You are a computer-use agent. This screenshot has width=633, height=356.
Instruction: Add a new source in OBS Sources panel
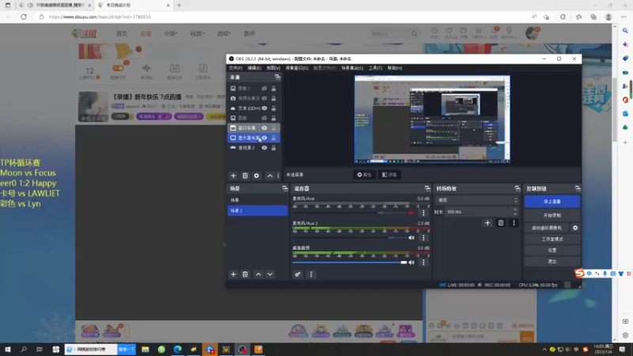(233, 176)
